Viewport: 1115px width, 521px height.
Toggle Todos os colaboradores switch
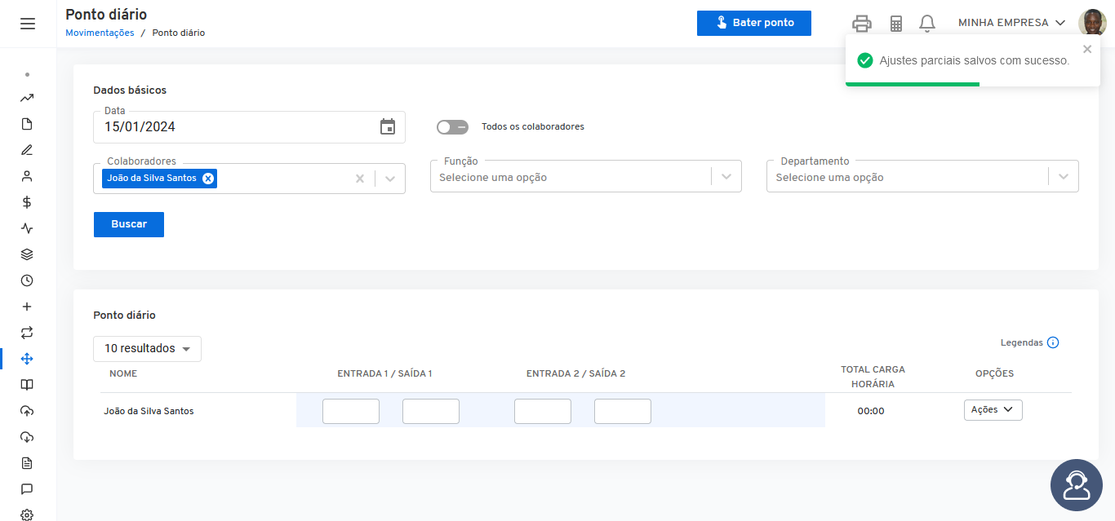452,127
